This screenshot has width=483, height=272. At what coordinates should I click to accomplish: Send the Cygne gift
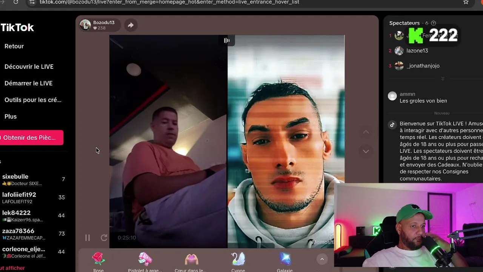(x=238, y=261)
